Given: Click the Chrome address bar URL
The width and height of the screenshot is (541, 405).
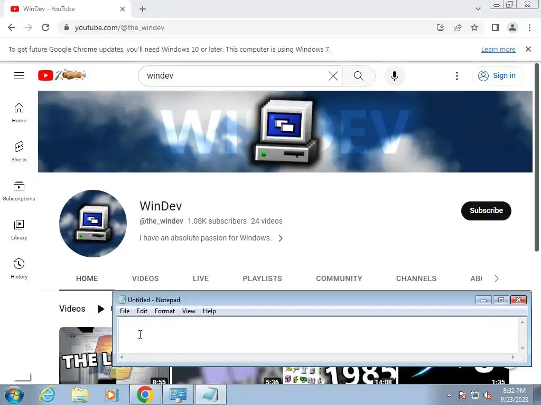Looking at the screenshot, I should (x=119, y=27).
